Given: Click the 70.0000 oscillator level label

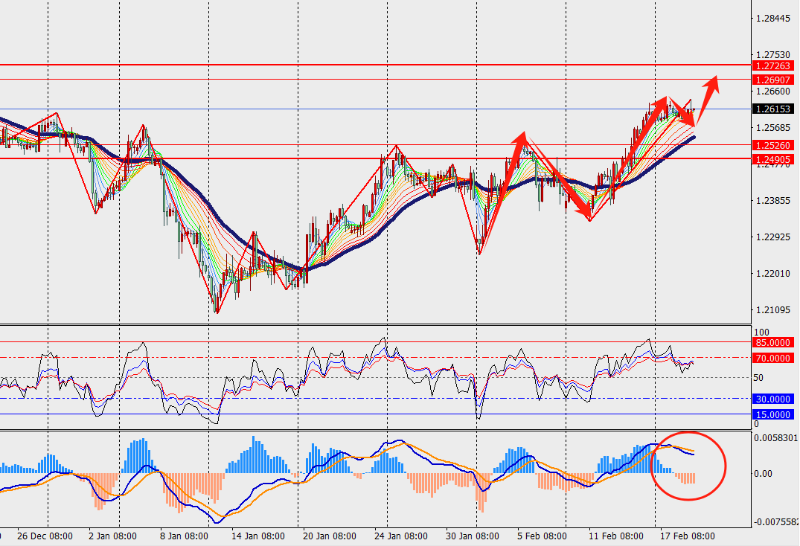Looking at the screenshot, I should coord(772,358).
